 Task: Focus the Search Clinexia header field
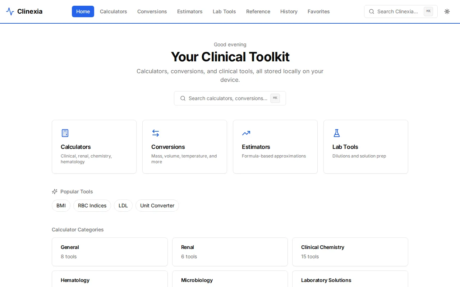pyautogui.click(x=401, y=11)
